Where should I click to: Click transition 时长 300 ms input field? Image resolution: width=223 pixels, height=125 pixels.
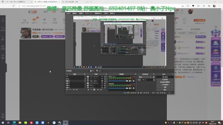tap(147, 80)
